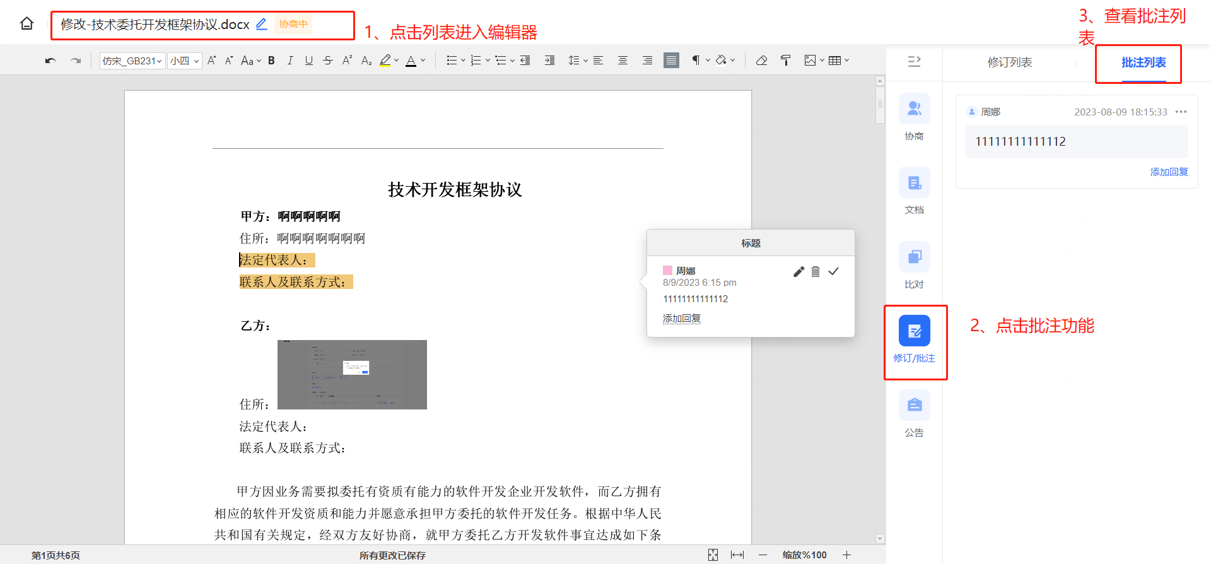Toggle underline formatting
The width and height of the screenshot is (1211, 564).
308,61
